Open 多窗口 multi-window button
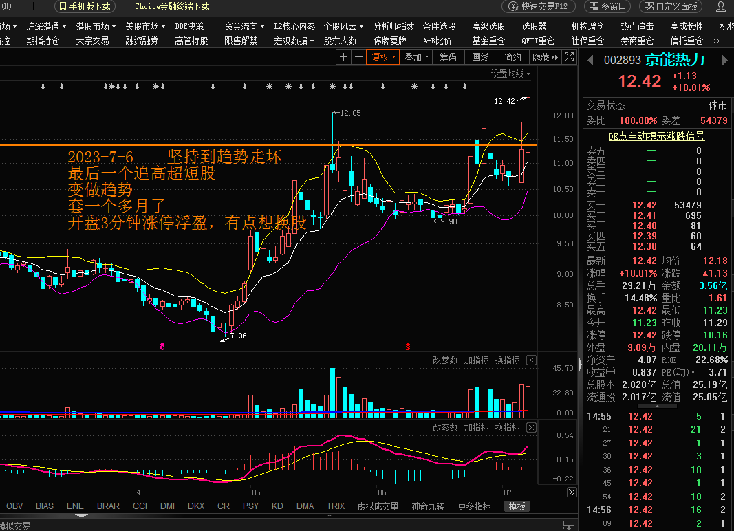Image resolution: width=734 pixels, height=531 pixels. point(607,7)
